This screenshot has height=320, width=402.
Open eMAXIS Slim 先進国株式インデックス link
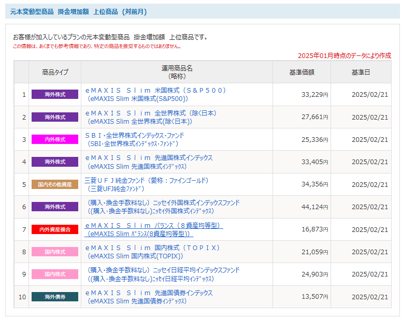pos(149,162)
